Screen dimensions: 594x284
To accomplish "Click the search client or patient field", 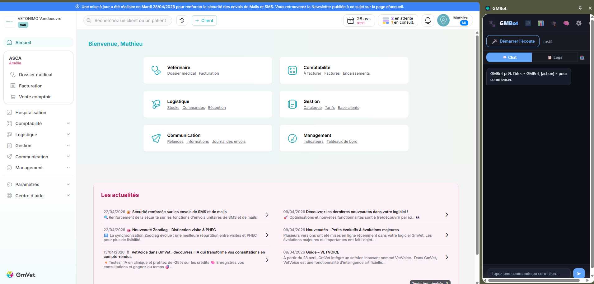I will pyautogui.click(x=128, y=21).
